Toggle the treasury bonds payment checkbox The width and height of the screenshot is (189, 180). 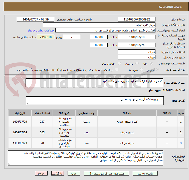pyautogui.click(x=117, y=70)
